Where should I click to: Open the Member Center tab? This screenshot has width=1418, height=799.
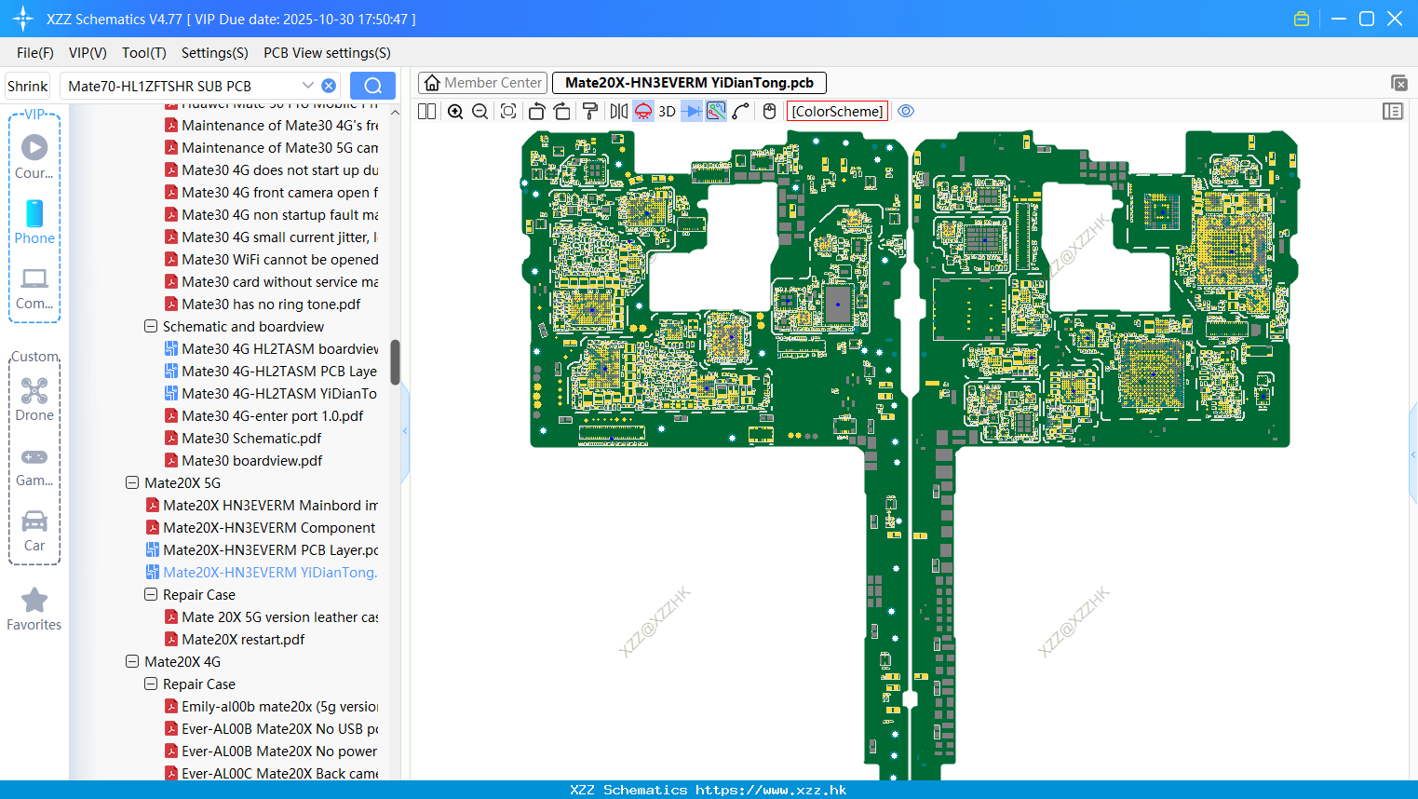[483, 83]
